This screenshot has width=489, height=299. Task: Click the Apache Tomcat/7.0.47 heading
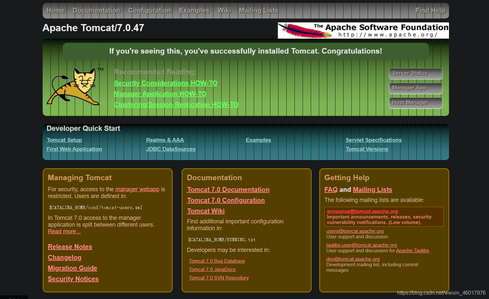coord(93,28)
